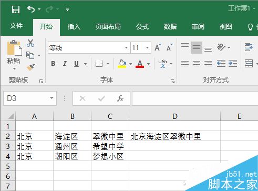Cut selection with the scissors icon
This screenshot has height=191, width=258.
pyautogui.click(x=30, y=43)
